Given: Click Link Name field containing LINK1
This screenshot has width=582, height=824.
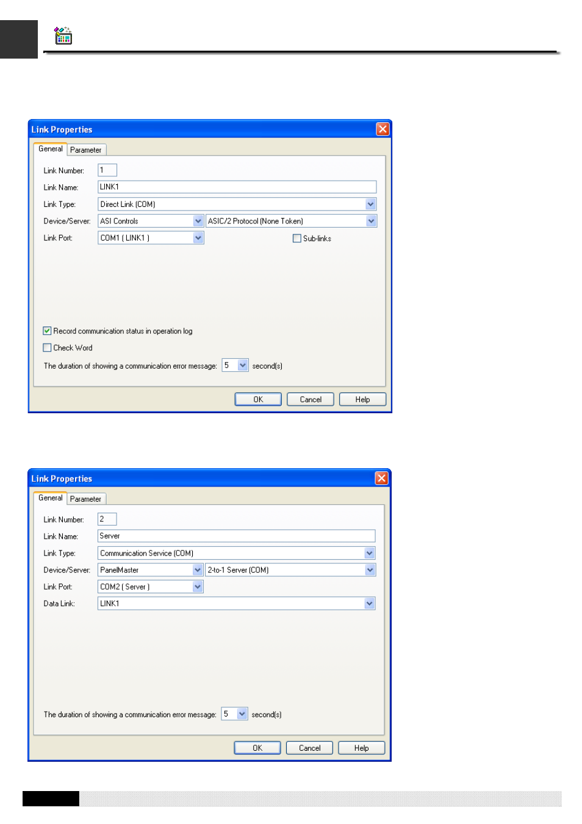Looking at the screenshot, I should click(237, 187).
